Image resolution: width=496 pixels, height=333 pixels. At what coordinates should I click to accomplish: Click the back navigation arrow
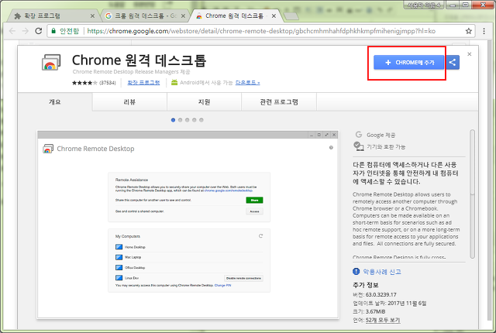(12, 31)
